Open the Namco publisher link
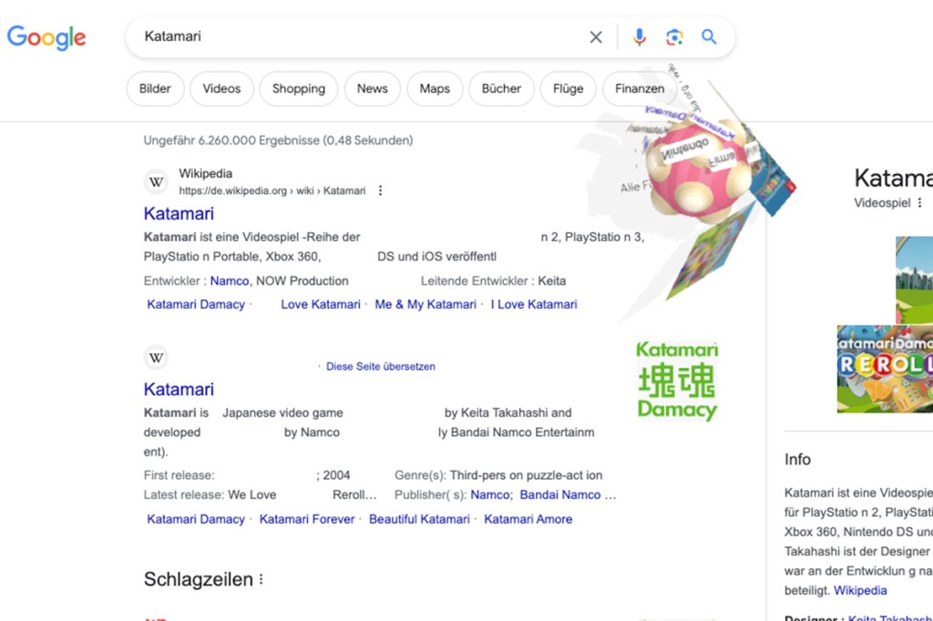The image size is (933, 621). 489,495
